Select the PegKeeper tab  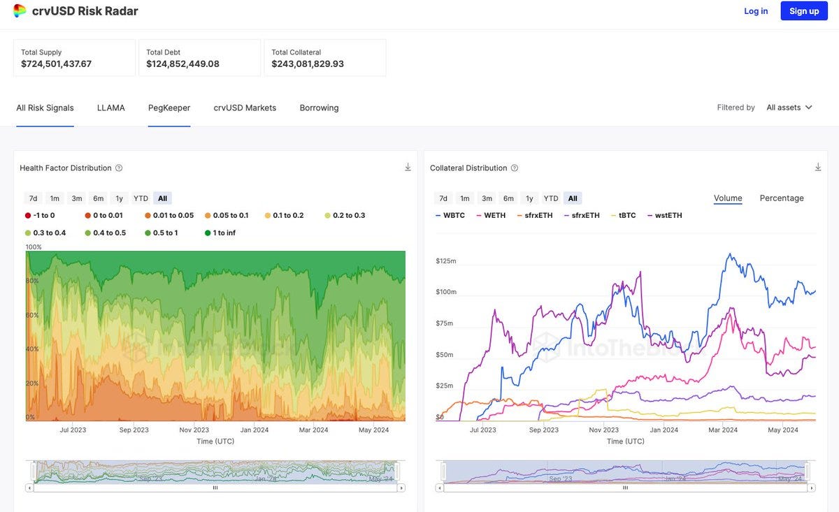tap(169, 108)
